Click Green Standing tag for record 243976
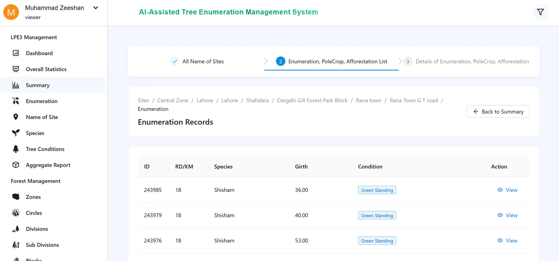This screenshot has height=261, width=559. pos(377,241)
